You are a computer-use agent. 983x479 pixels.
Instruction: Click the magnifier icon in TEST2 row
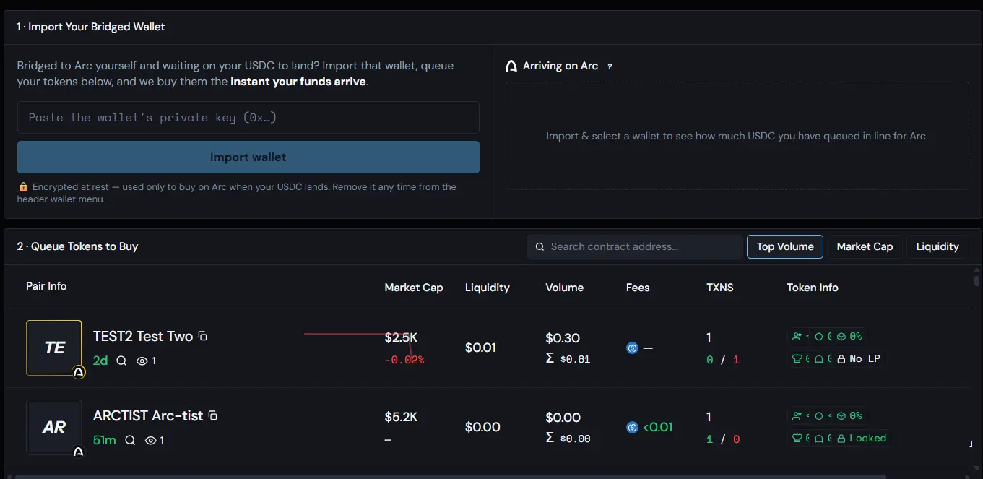tap(121, 361)
